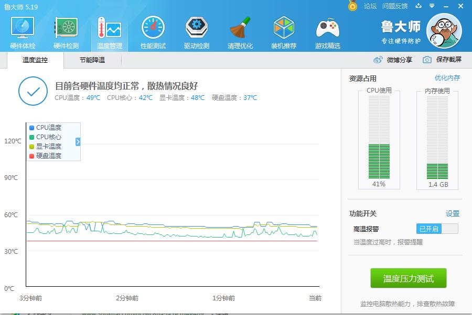This screenshot has width=472, height=315.
Task: Hide the CPU温度 curve via its legend swatch
Action: click(30, 127)
